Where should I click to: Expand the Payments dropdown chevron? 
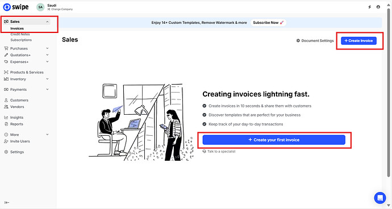[47, 90]
